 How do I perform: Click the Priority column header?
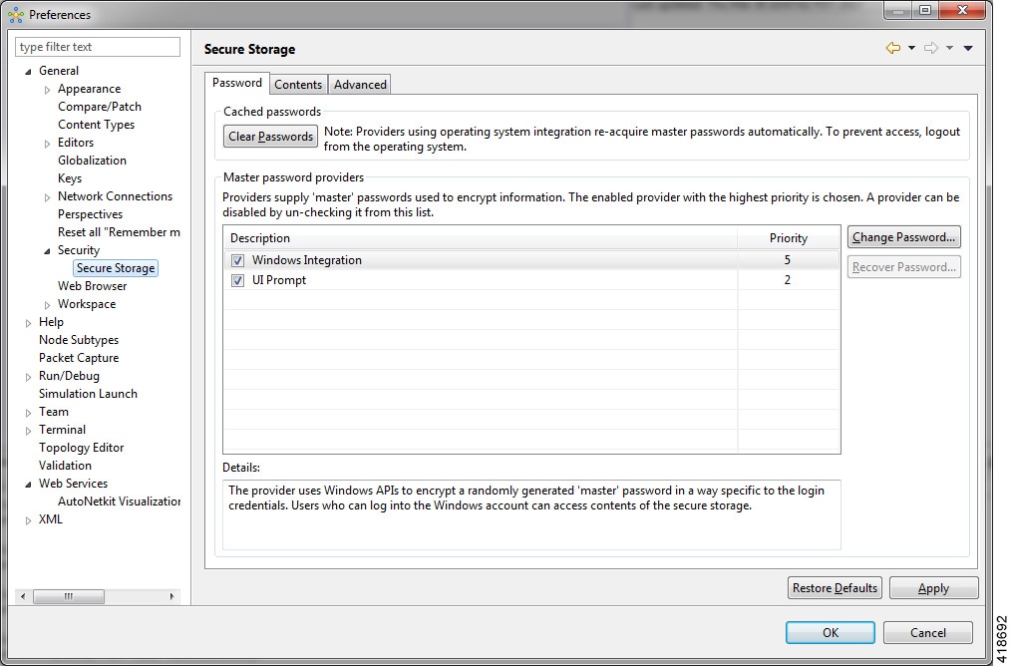789,238
